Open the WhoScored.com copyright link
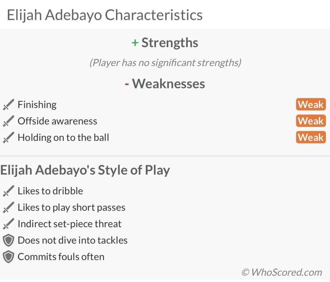This screenshot has height=282, width=330. [x=282, y=272]
